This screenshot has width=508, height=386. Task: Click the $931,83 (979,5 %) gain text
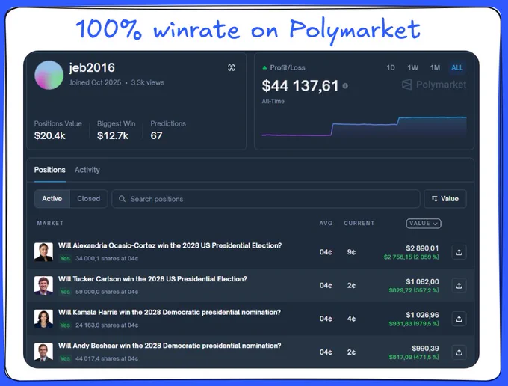pyautogui.click(x=414, y=324)
